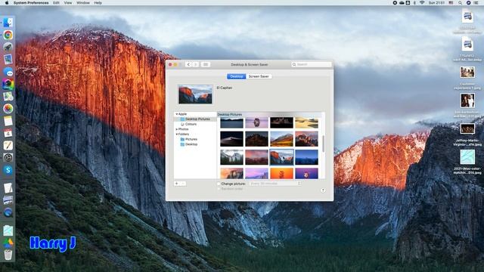Open Launchpad rocket icon in Dock

coord(8,47)
